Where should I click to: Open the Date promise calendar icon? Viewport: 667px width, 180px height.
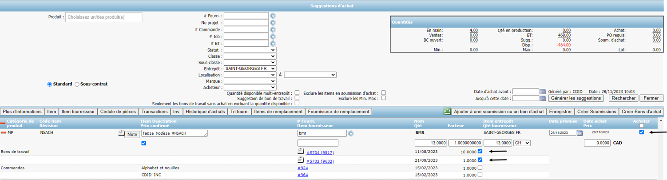pyautogui.click(x=579, y=133)
